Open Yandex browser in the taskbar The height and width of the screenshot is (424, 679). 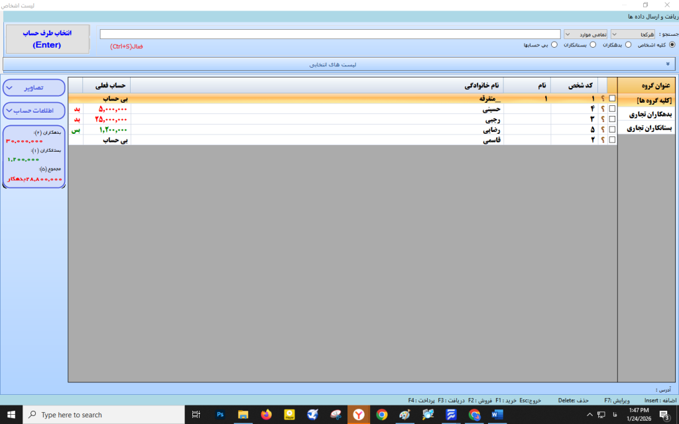point(359,415)
